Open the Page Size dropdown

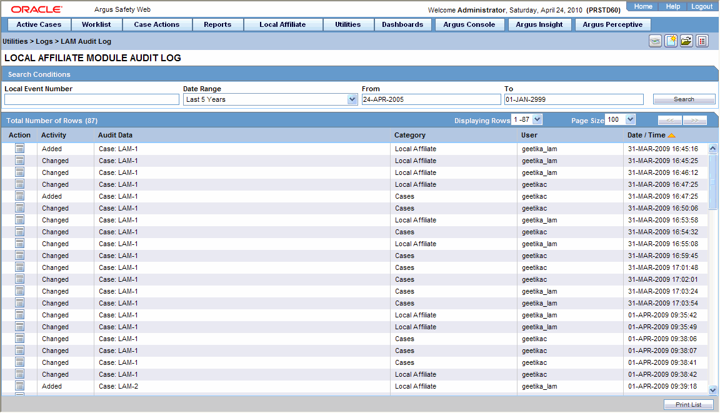[630, 119]
